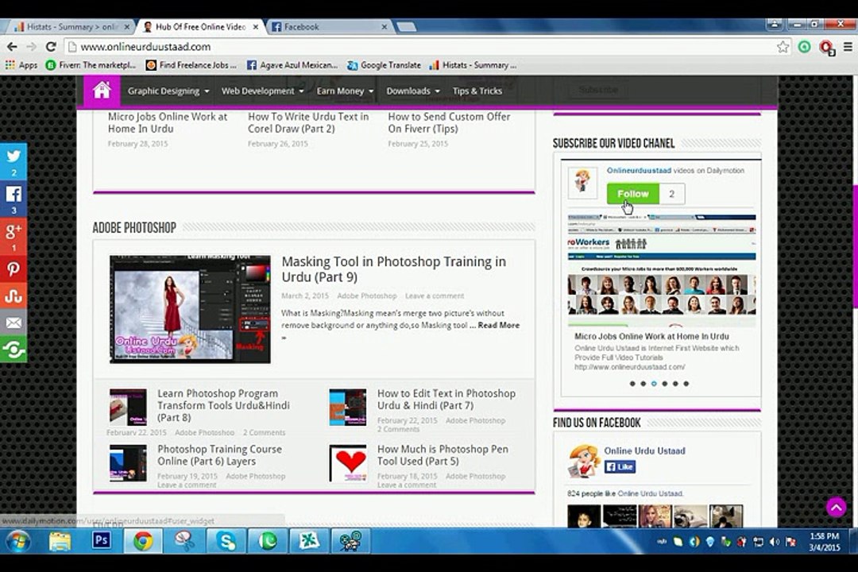
Task: Open Photoshop from the taskbar
Action: (x=101, y=541)
